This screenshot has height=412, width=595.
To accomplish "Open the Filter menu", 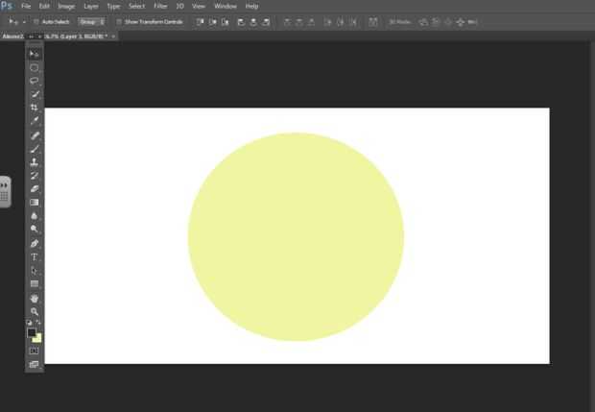I will 160,6.
